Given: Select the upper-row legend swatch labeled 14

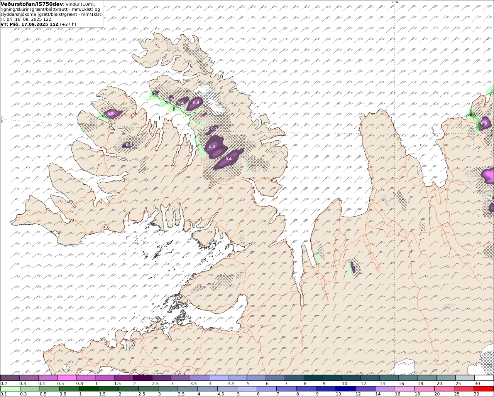Looking at the screenshot, I should [x=389, y=378].
